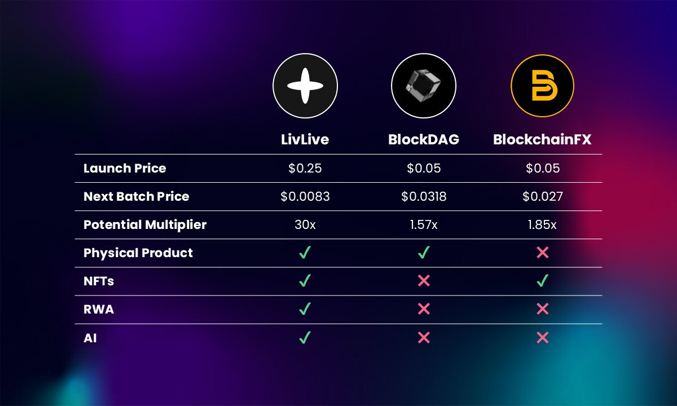677x406 pixels.
Task: Click BlockDAG's Physical Product green checkmark
Action: tap(424, 253)
